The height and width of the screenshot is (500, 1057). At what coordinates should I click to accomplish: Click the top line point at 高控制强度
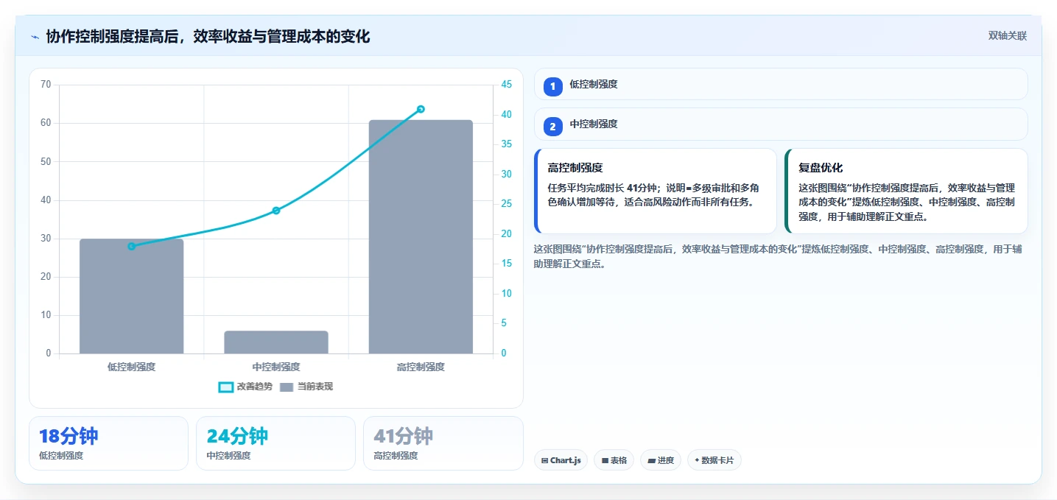(x=421, y=109)
